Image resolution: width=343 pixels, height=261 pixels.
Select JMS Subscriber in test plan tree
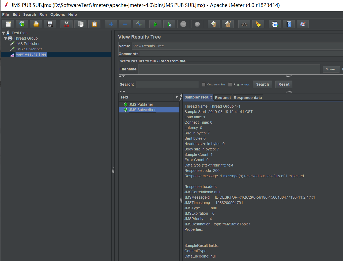[x=29, y=49]
